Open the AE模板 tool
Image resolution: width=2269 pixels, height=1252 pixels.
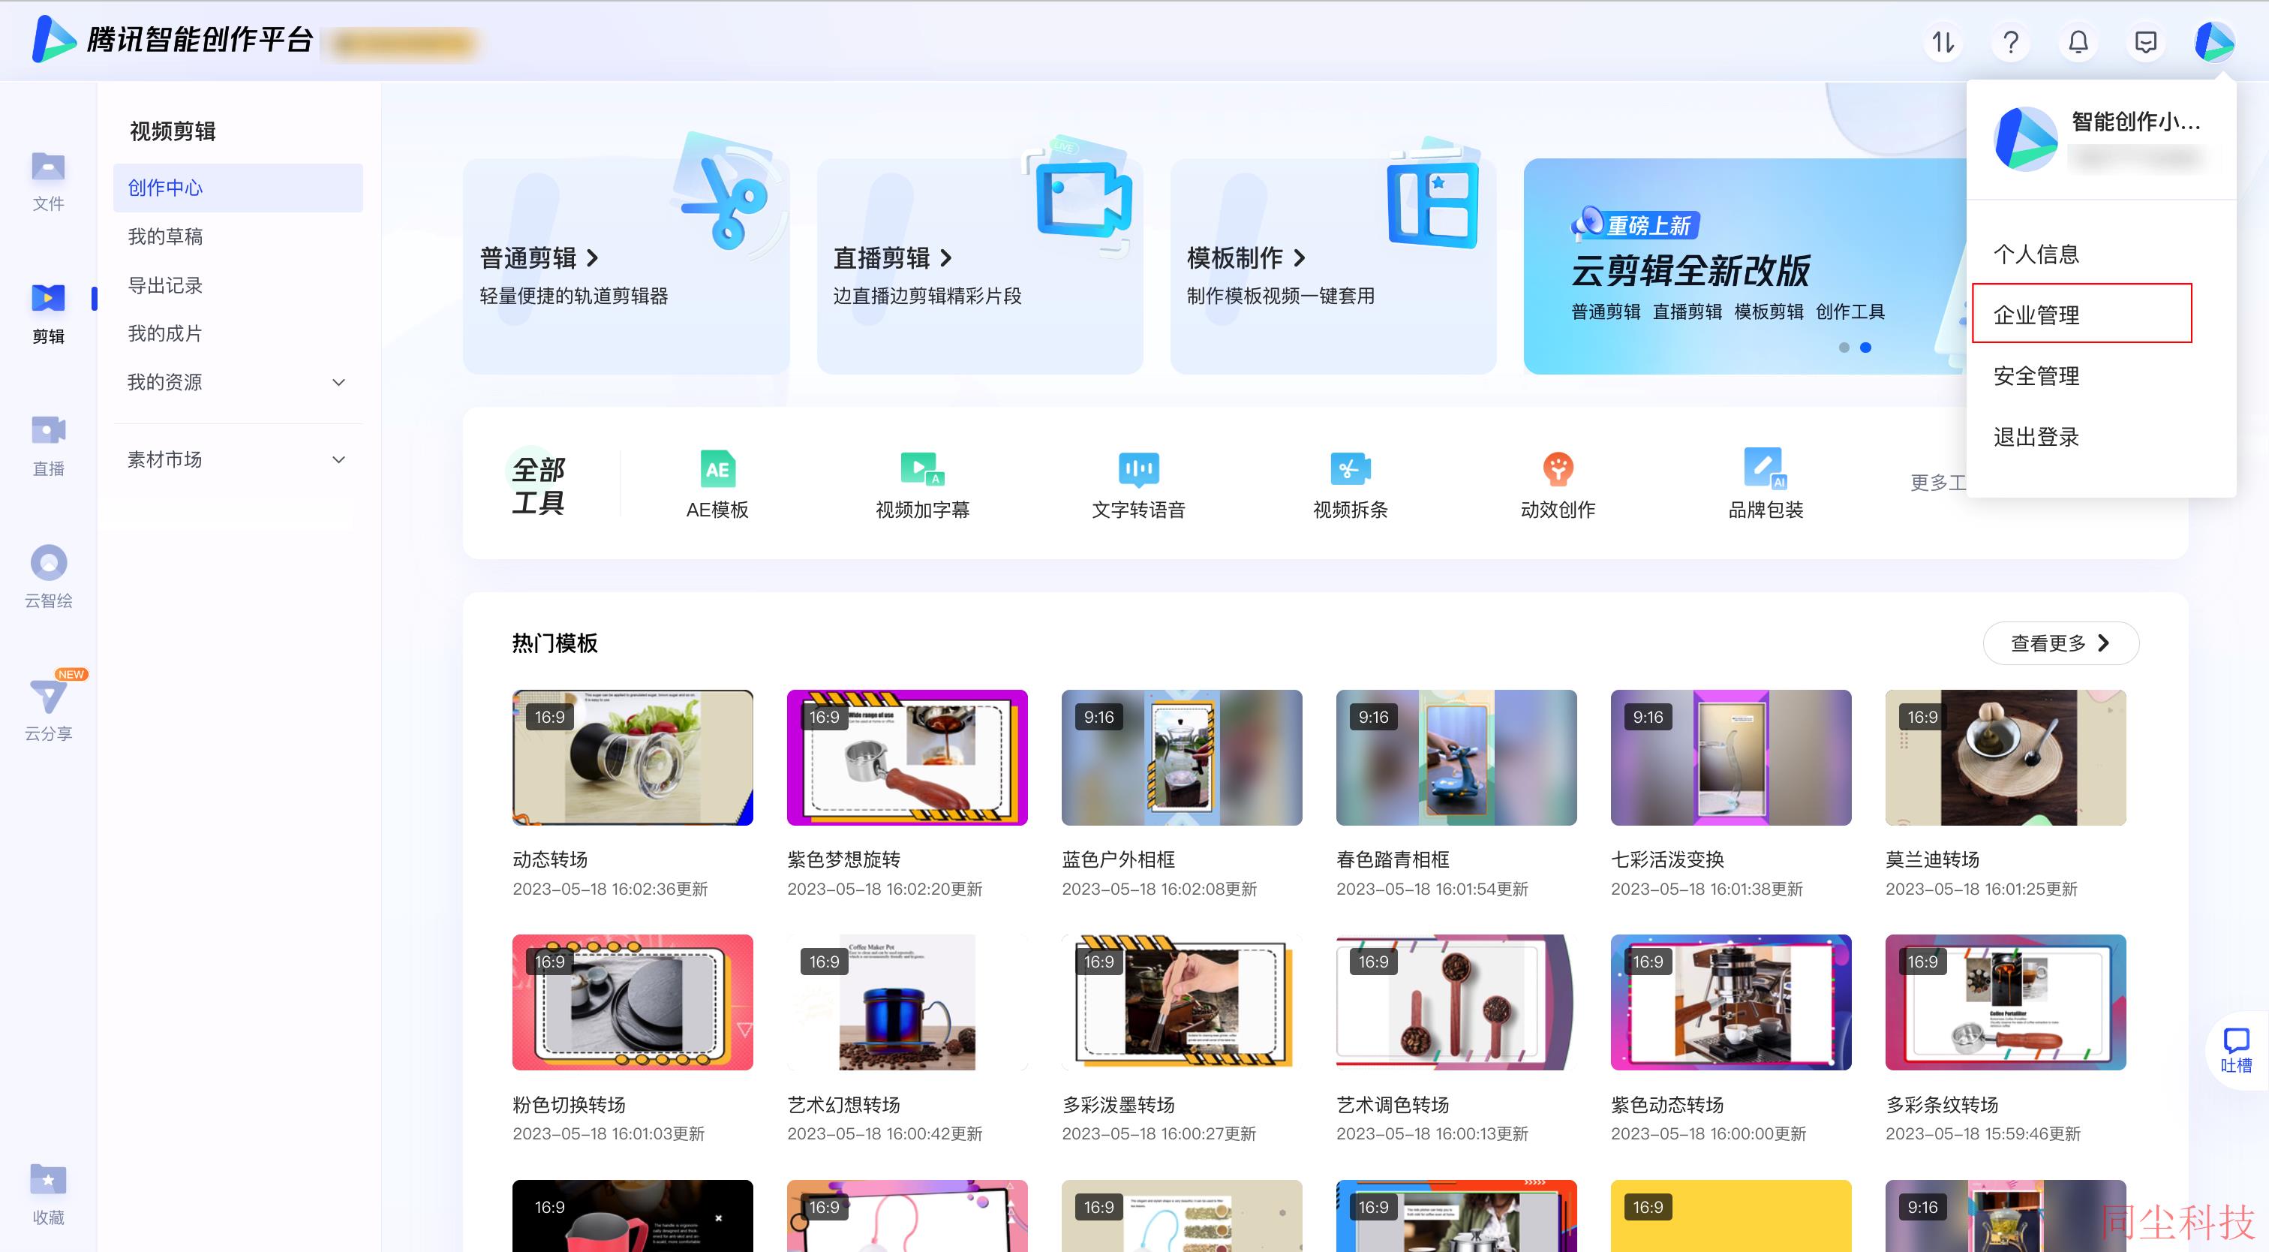pos(717,485)
